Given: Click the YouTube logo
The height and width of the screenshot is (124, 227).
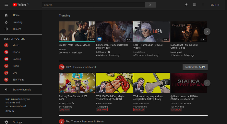Looking at the screenshot, I should click(x=21, y=5).
